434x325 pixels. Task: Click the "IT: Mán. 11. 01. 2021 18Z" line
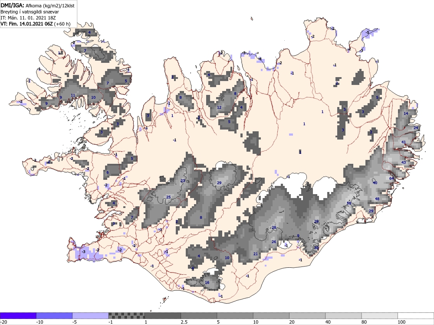pyautogui.click(x=28, y=18)
